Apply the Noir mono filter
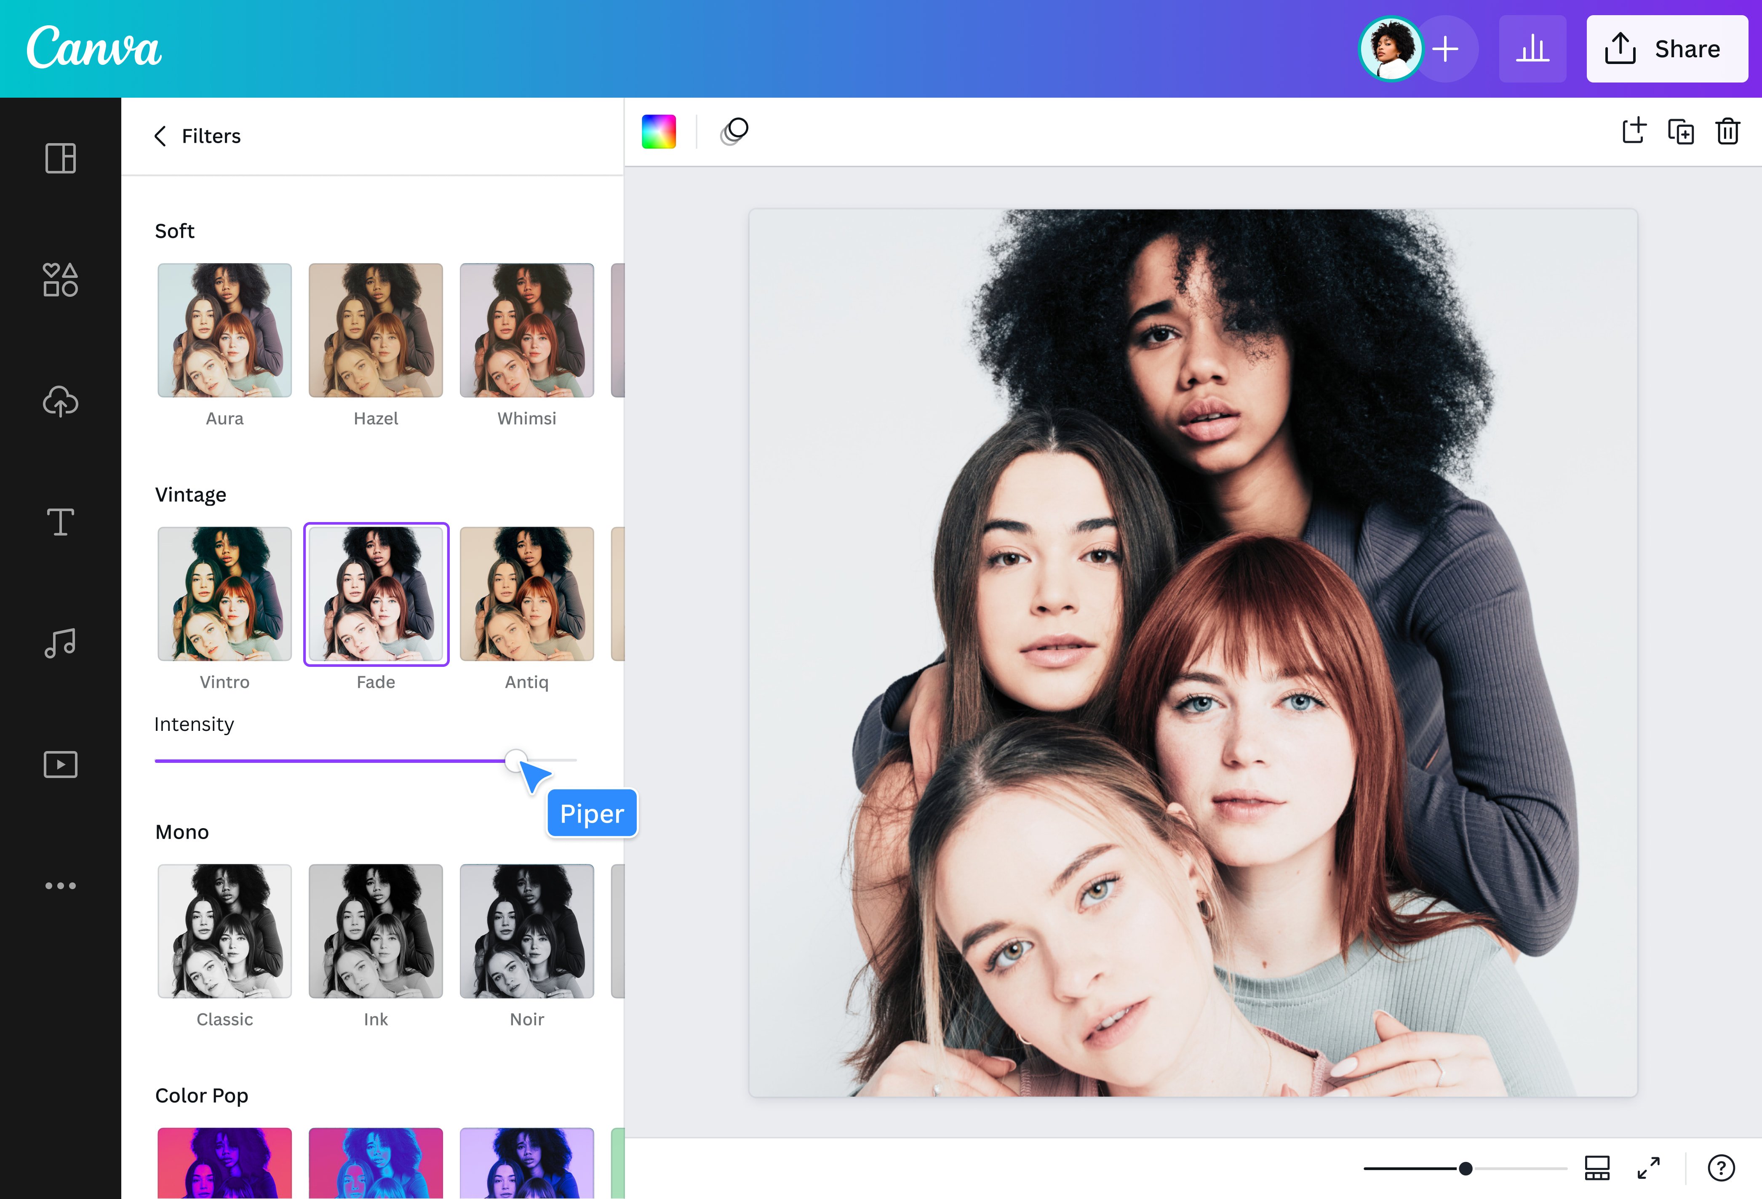 (526, 931)
